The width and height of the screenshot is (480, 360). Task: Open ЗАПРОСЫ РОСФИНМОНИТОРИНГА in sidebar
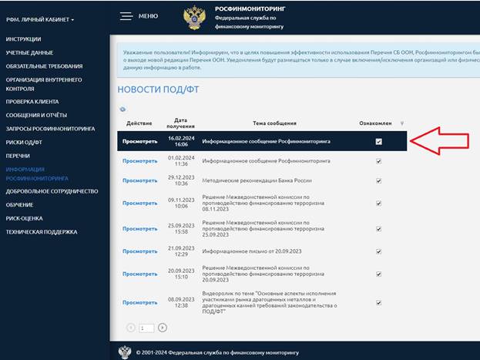[51, 129]
